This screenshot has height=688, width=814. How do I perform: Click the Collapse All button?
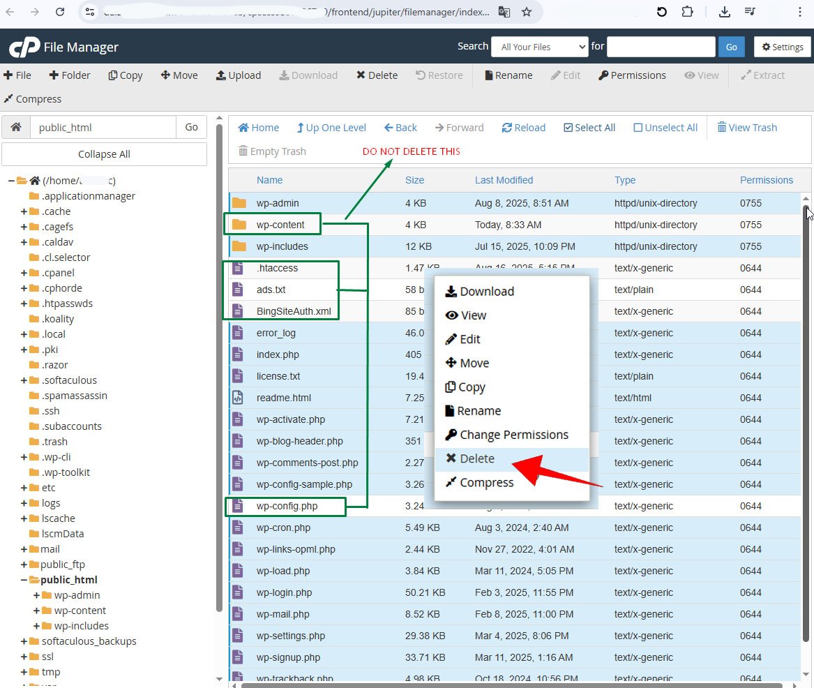[104, 154]
